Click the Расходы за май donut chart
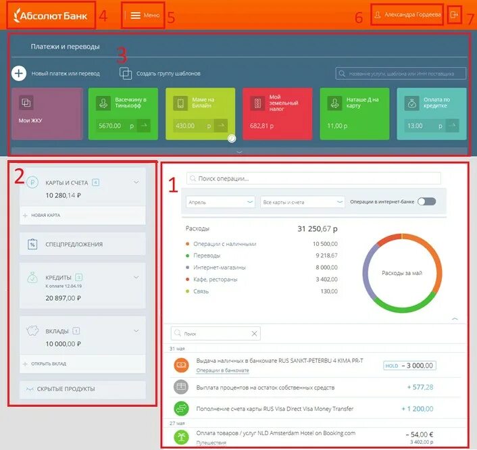The height and width of the screenshot is (450, 477). (402, 273)
